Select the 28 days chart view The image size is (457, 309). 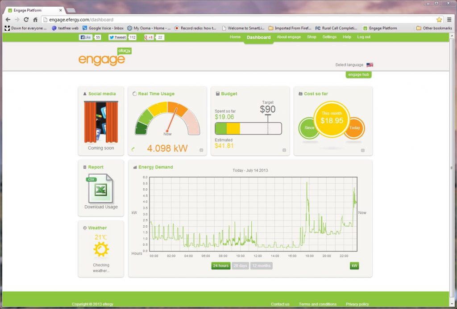[x=240, y=266]
